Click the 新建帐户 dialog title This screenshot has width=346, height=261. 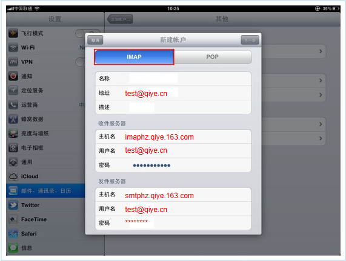pos(173,40)
